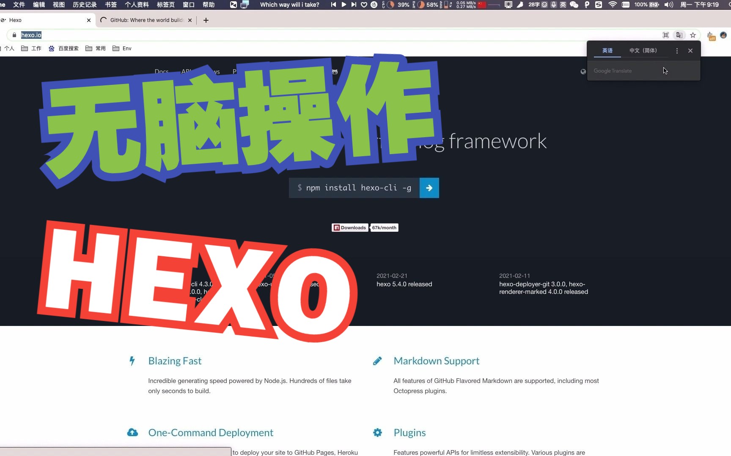
Task: Open the 编辑 menu
Action: pyautogui.click(x=39, y=5)
